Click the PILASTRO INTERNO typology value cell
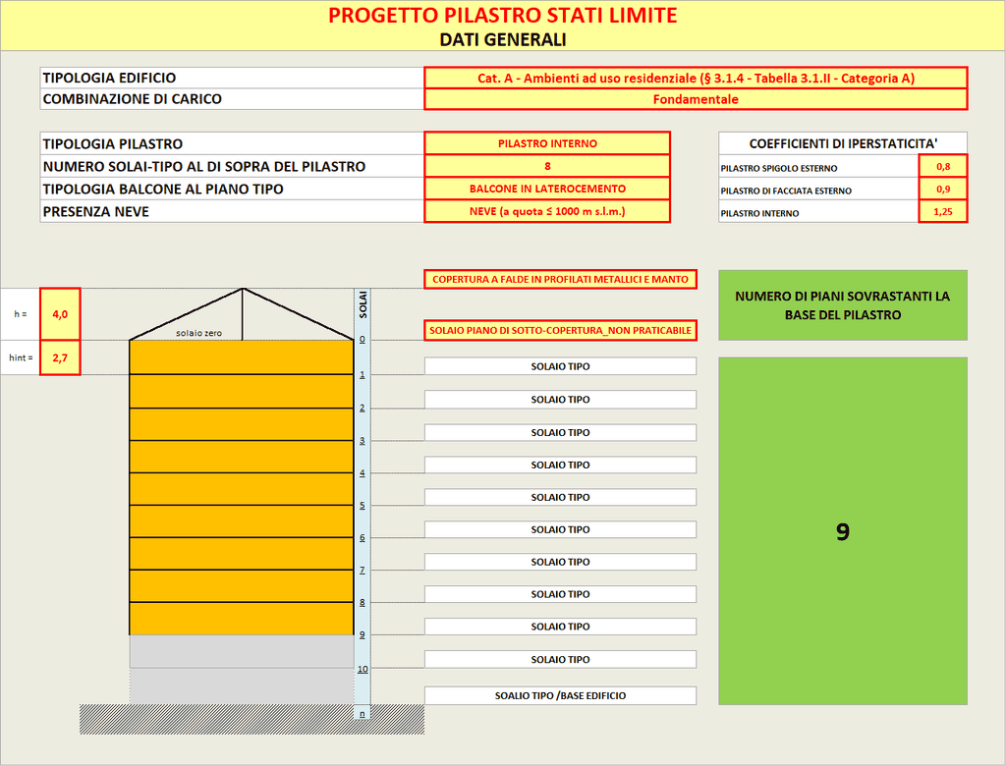This screenshot has height=766, width=1006. click(547, 143)
